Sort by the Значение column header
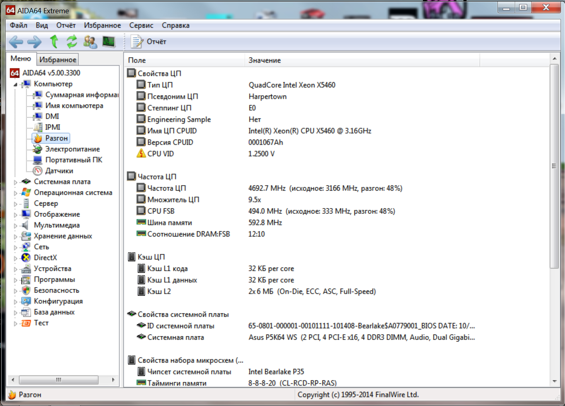Screen dimensions: 565x406 (362, 60)
